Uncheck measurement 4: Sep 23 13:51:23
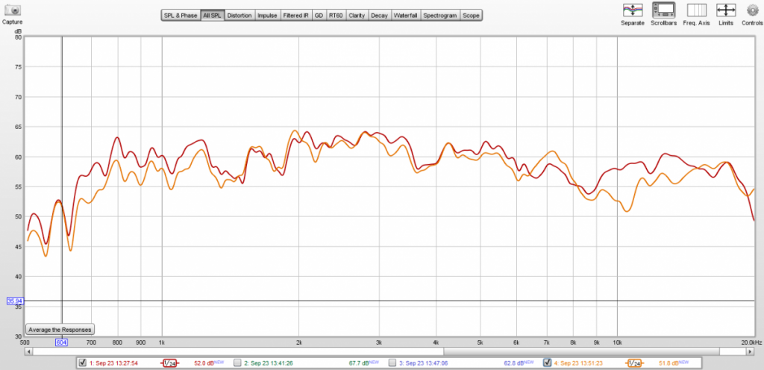The height and width of the screenshot is (370, 764). pyautogui.click(x=547, y=363)
